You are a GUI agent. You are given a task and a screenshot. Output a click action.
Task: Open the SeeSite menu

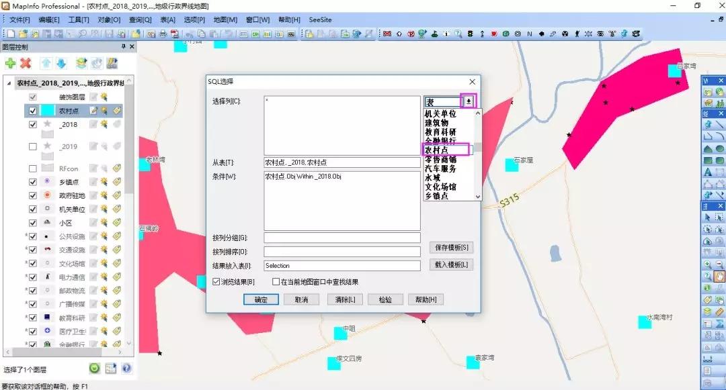(x=321, y=20)
